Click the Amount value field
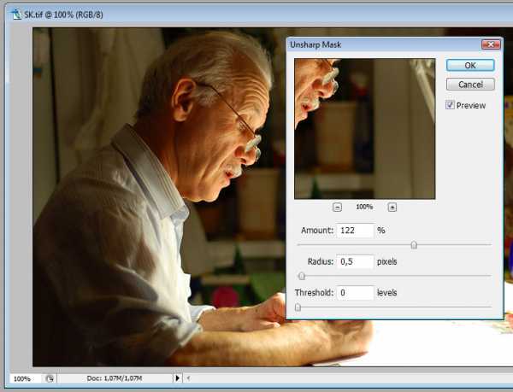The width and height of the screenshot is (513, 392). (x=356, y=231)
